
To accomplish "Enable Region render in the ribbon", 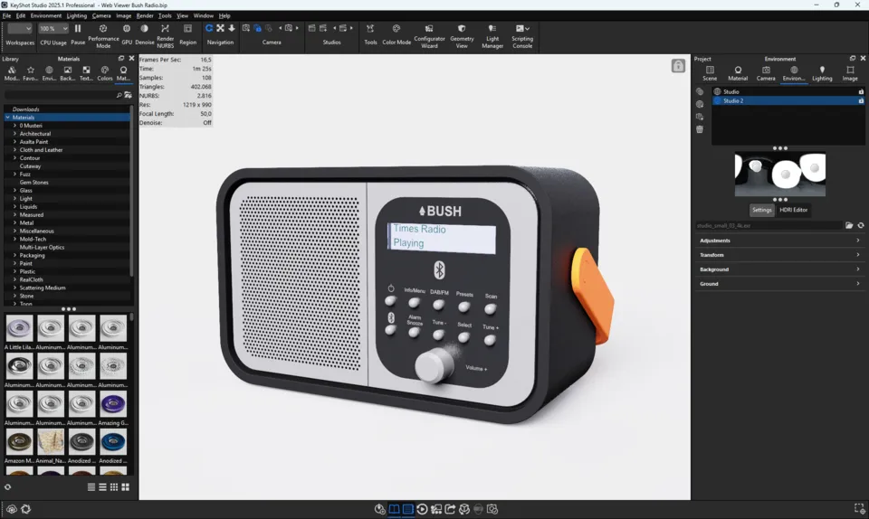I will tap(188, 33).
